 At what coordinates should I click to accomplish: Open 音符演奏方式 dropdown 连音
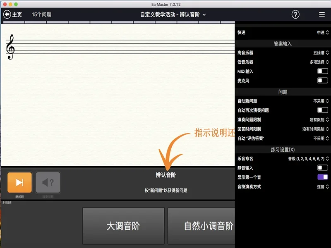pyautogui.click(x=323, y=187)
